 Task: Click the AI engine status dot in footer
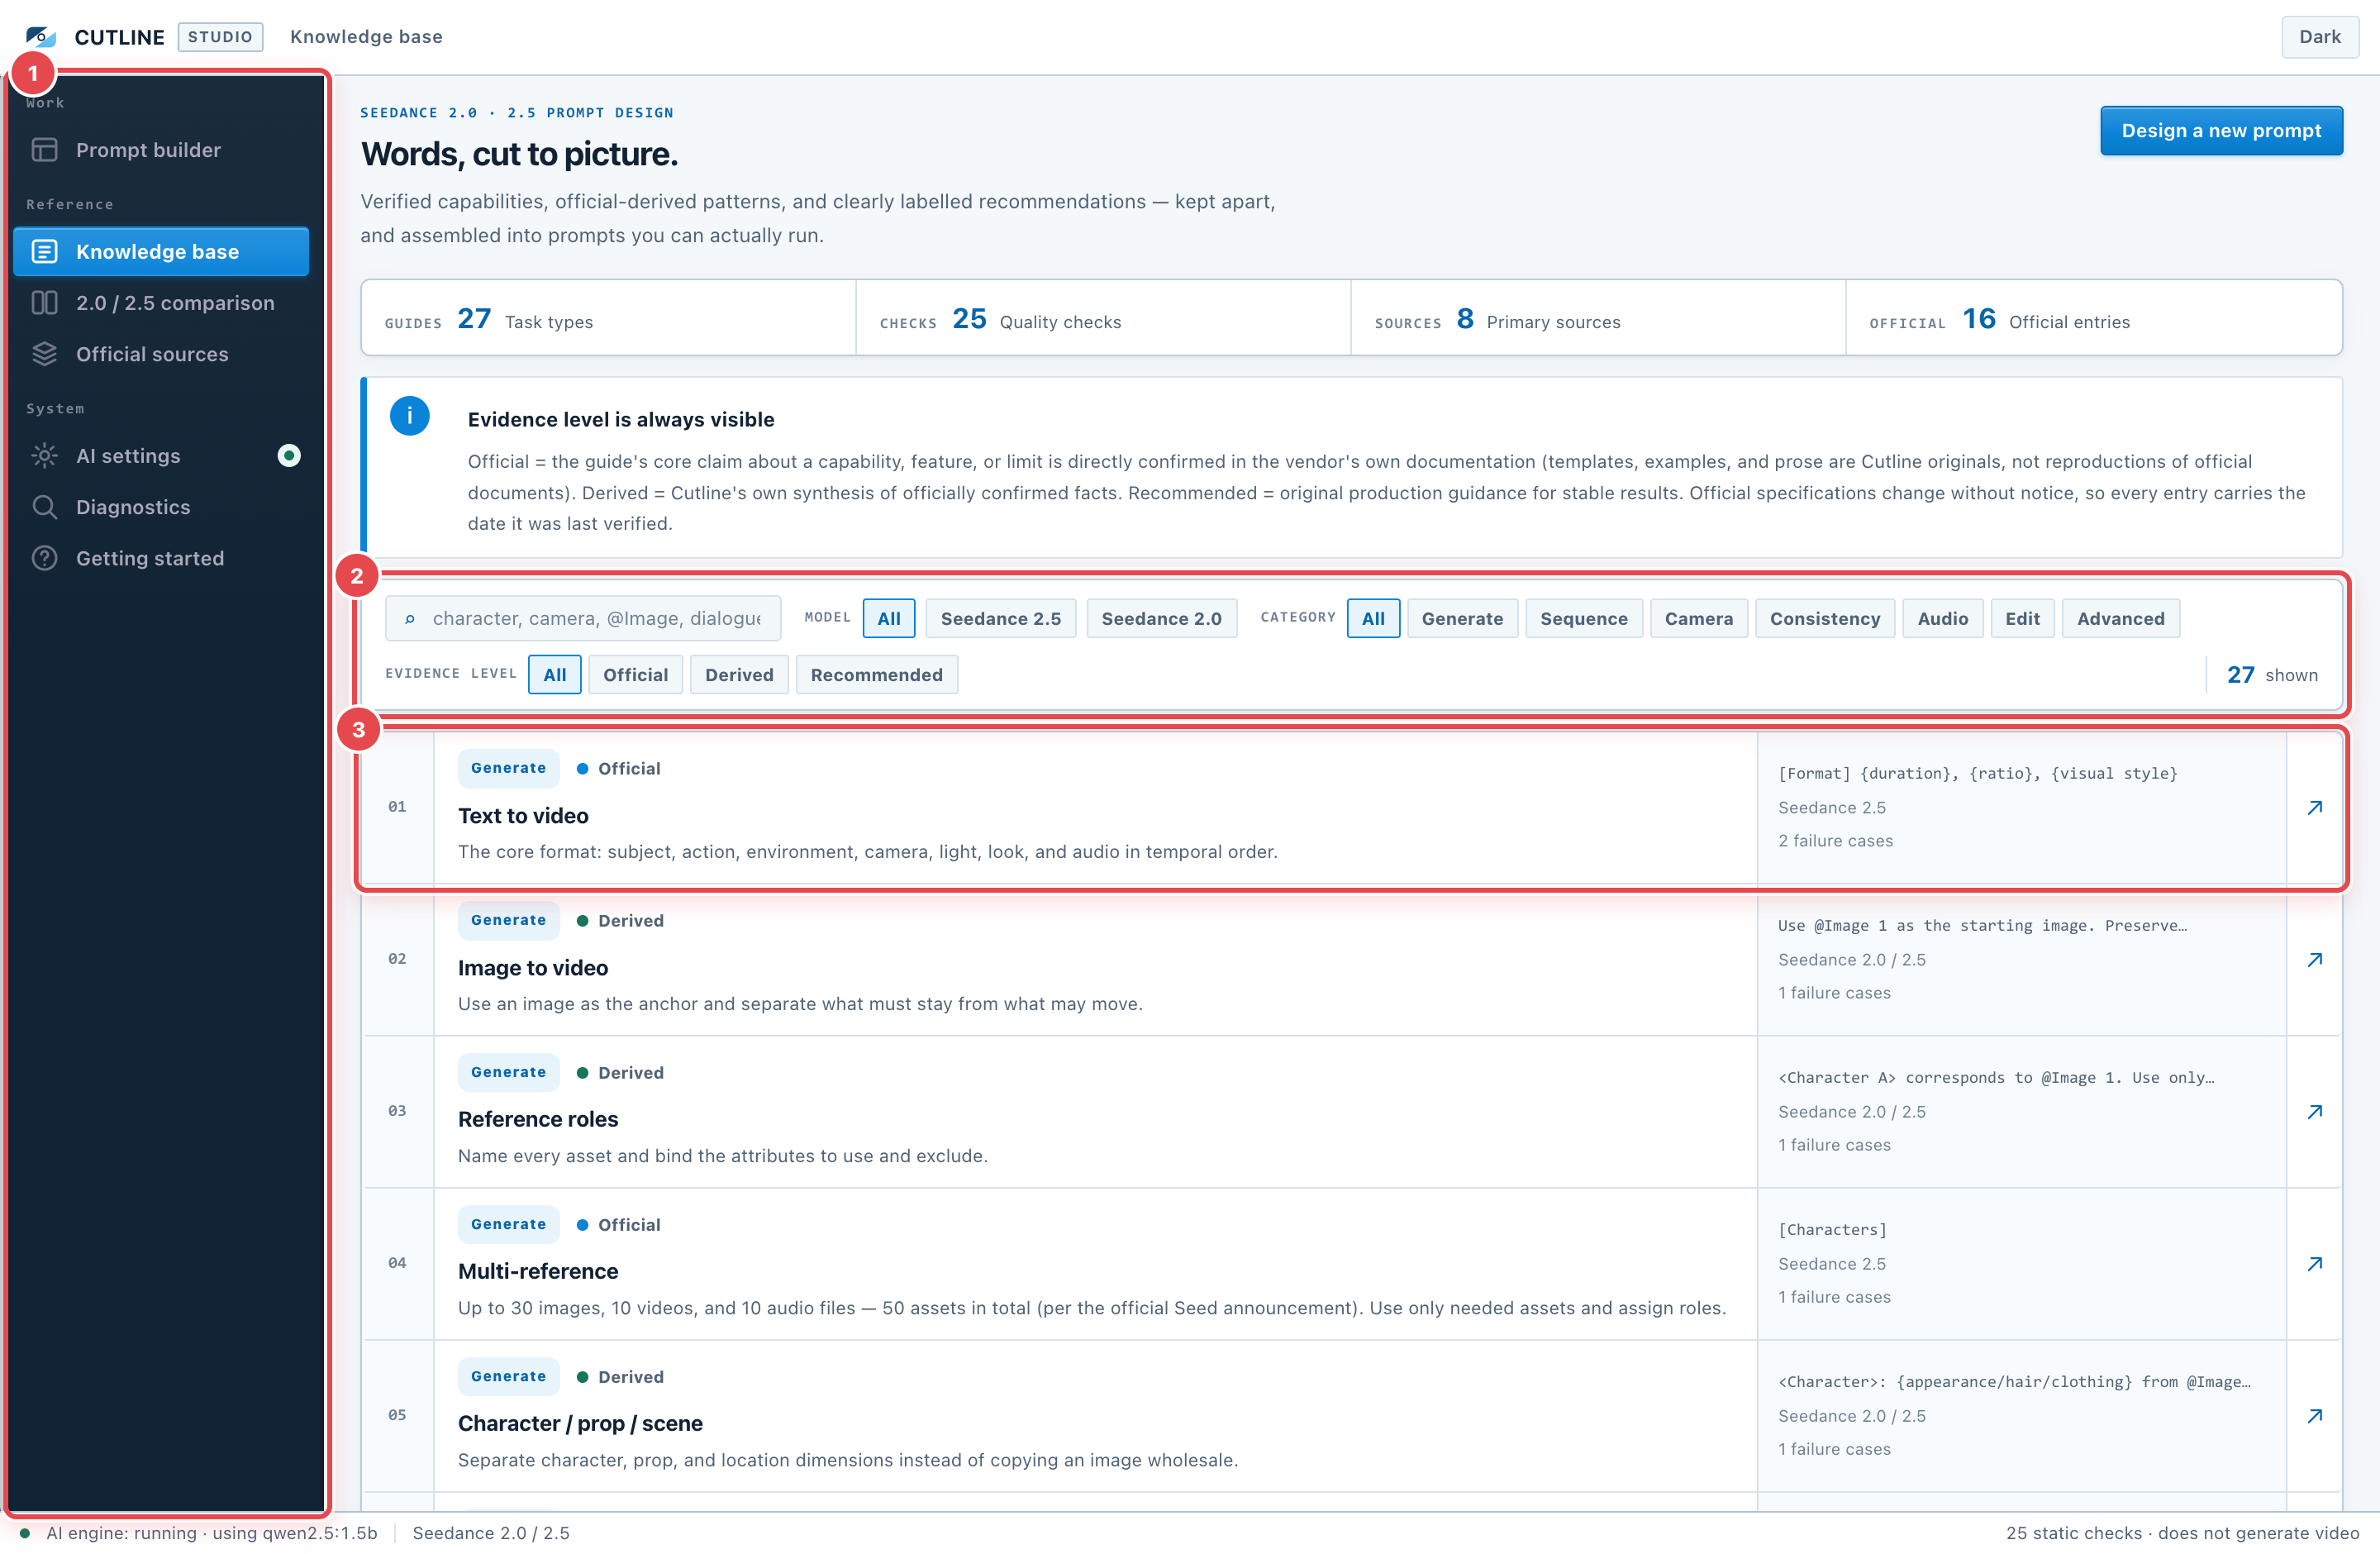point(25,1533)
